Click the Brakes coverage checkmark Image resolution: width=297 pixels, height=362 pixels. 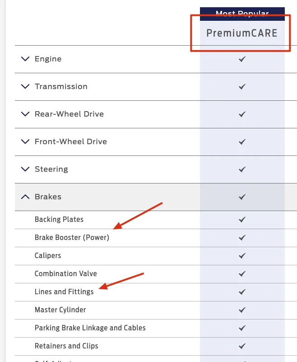[242, 197]
